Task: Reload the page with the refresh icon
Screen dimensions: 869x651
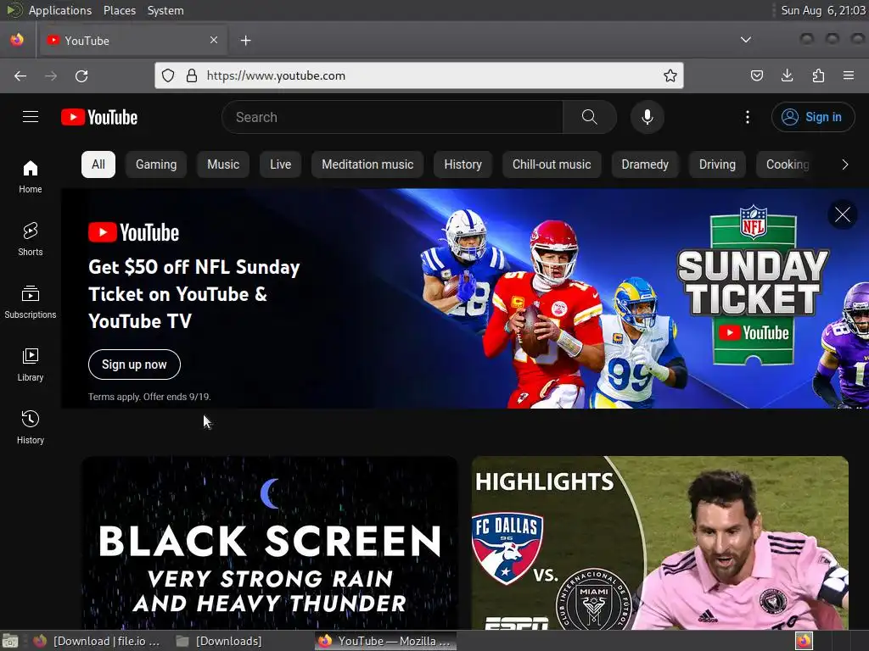Action: [81, 75]
